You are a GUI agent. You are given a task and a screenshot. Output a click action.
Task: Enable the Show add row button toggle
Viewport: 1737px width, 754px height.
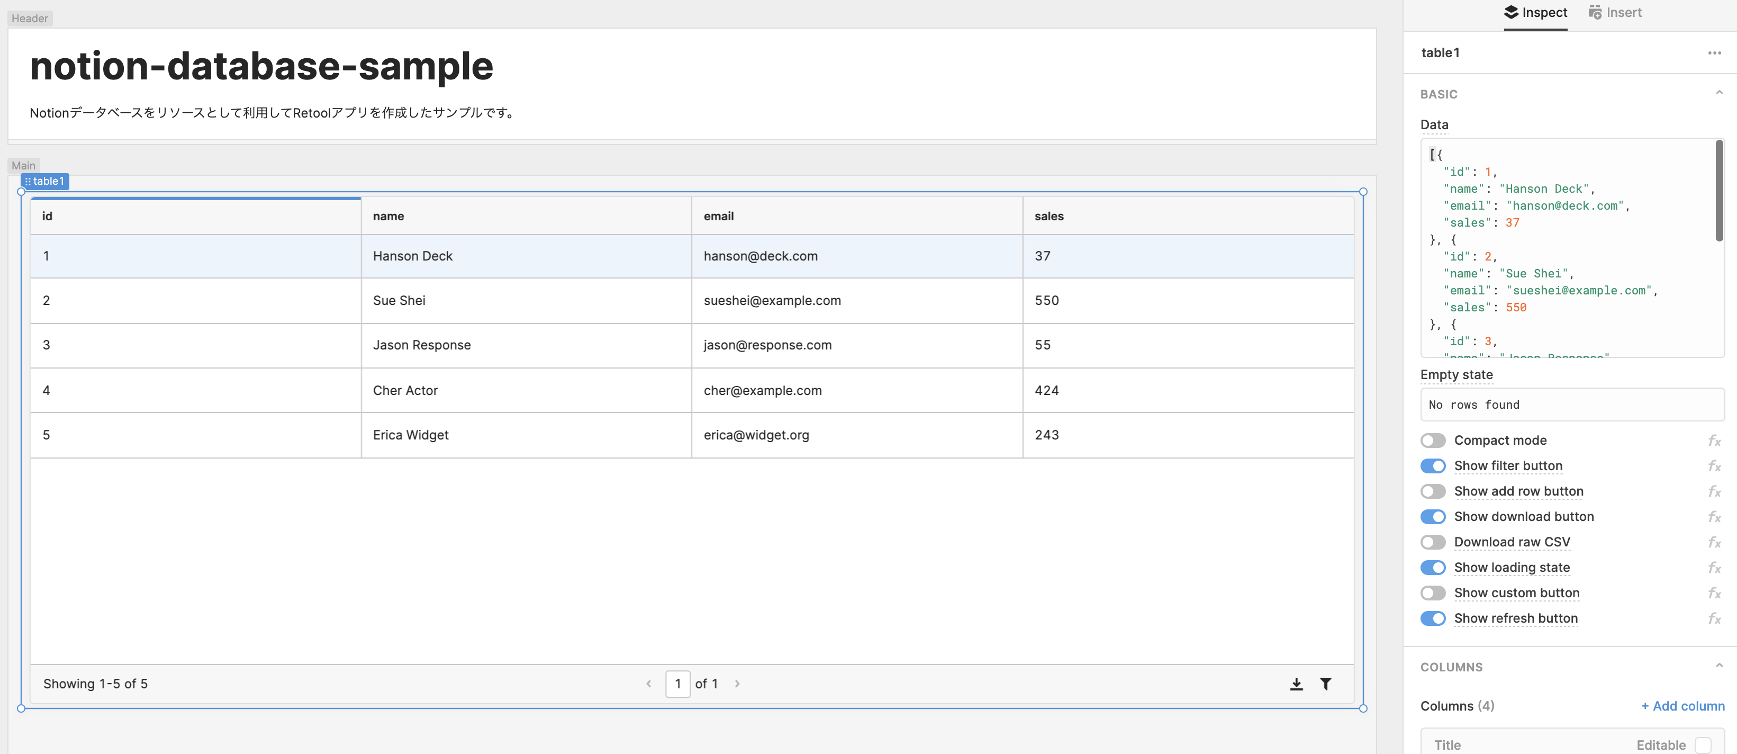pos(1433,492)
